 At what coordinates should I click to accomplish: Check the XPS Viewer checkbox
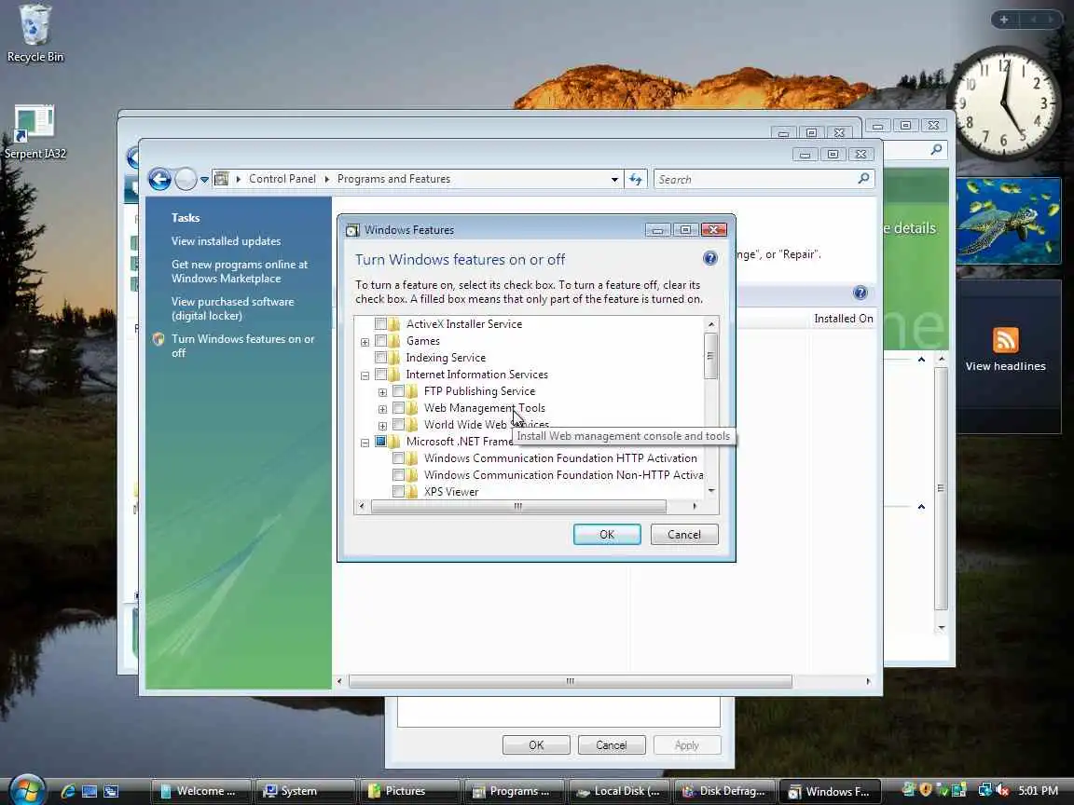[399, 492]
